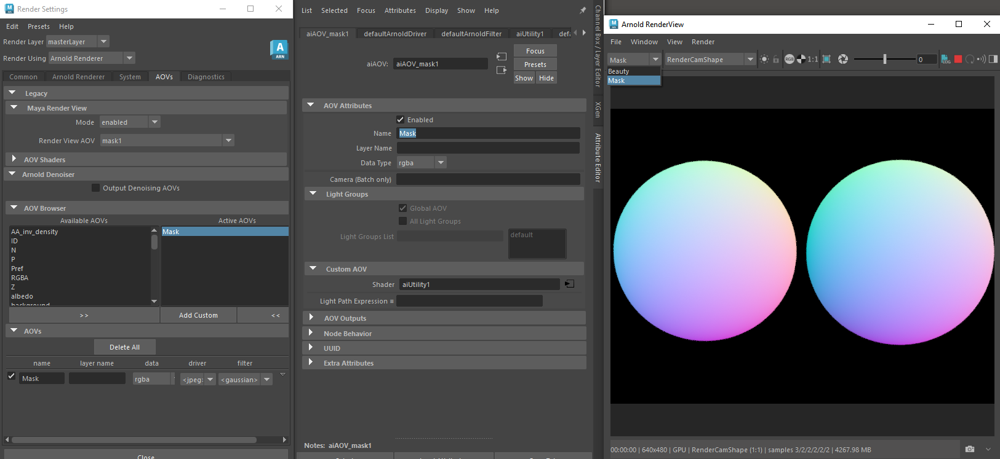This screenshot has height=459, width=1000.
Task: Click the >> add AOV button
Action: point(84,315)
